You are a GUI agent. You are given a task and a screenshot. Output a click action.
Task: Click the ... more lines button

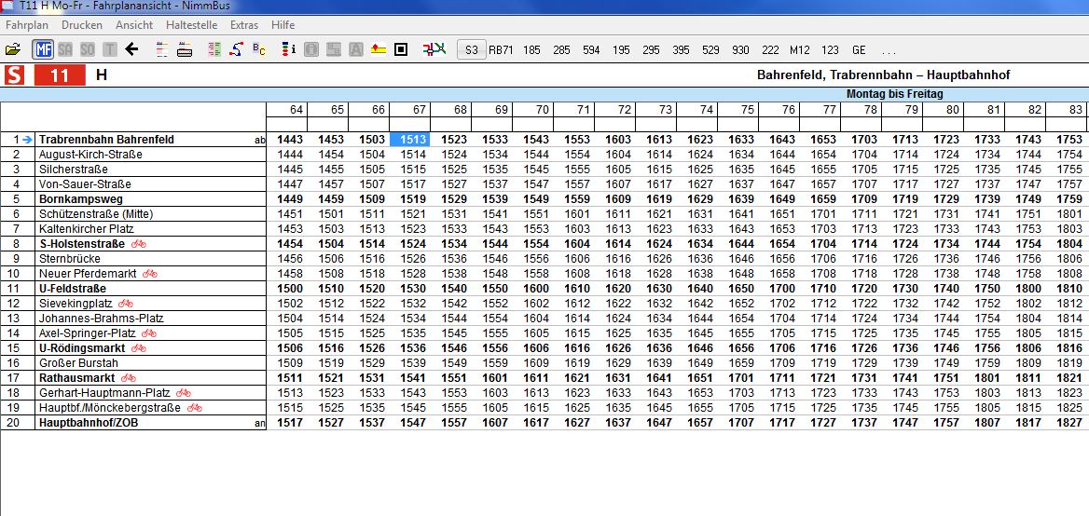(888, 49)
